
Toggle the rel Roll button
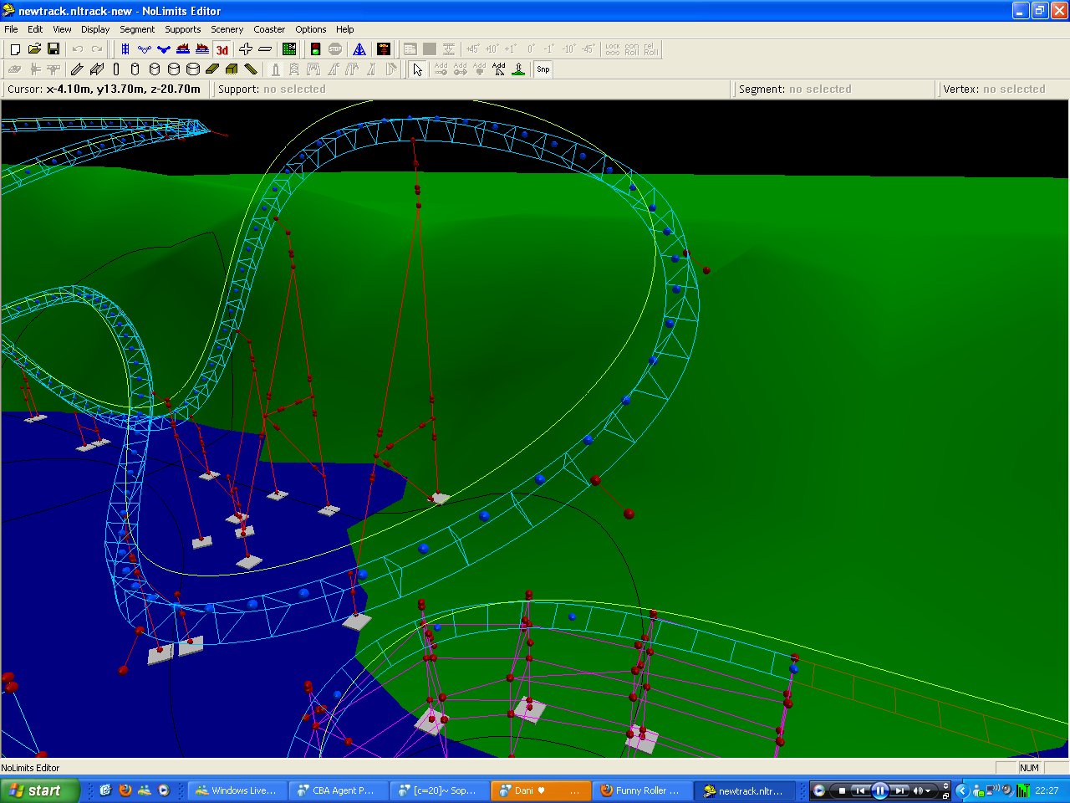(651, 49)
